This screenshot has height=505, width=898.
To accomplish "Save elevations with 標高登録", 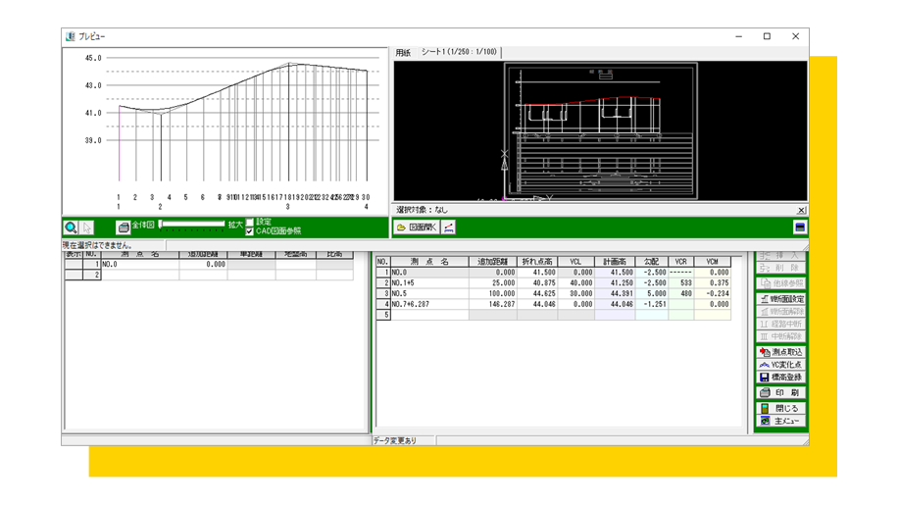I will point(781,378).
